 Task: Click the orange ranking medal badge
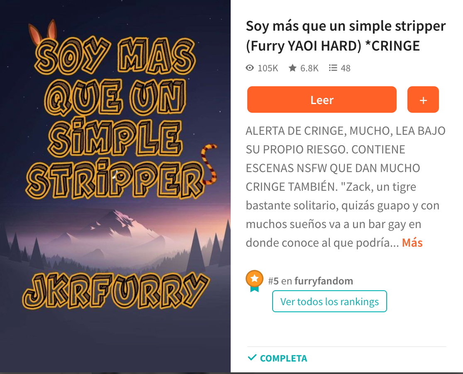[x=255, y=281]
